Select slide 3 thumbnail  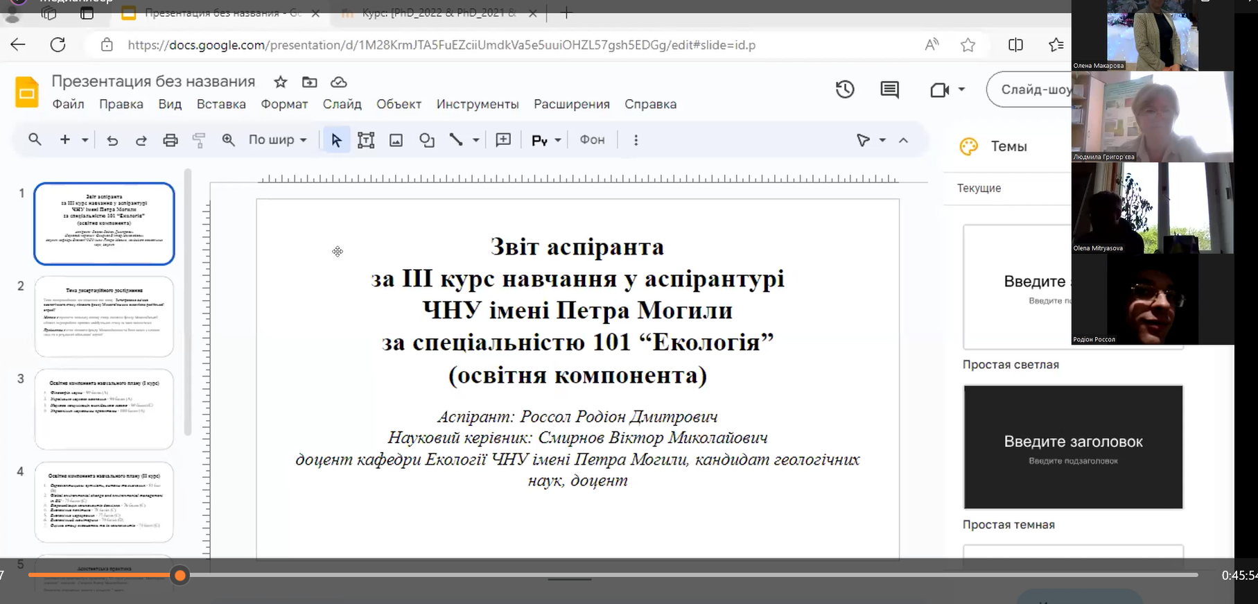[x=104, y=409]
